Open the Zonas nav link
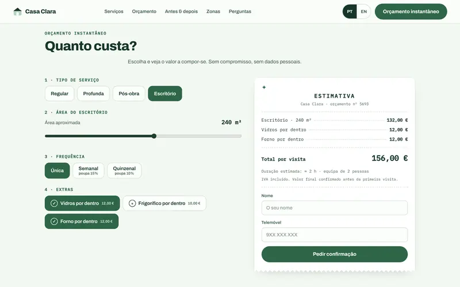This screenshot has height=287, width=460. click(x=213, y=11)
